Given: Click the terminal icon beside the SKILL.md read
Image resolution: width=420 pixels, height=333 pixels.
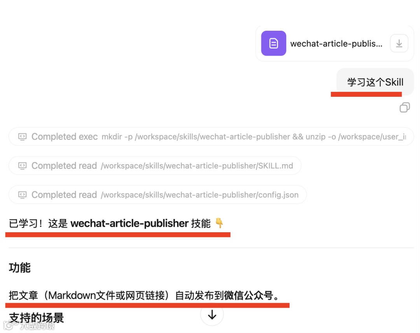Looking at the screenshot, I should [x=22, y=166].
